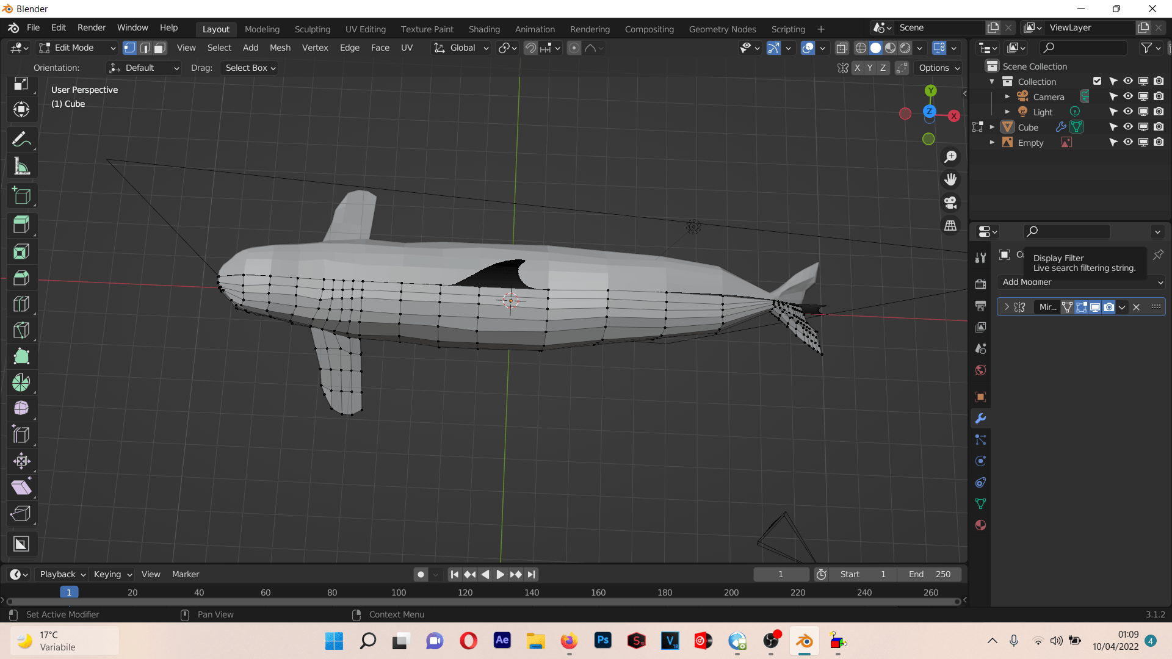The width and height of the screenshot is (1172, 659).
Task: Open the Render properties tab
Action: 980,284
